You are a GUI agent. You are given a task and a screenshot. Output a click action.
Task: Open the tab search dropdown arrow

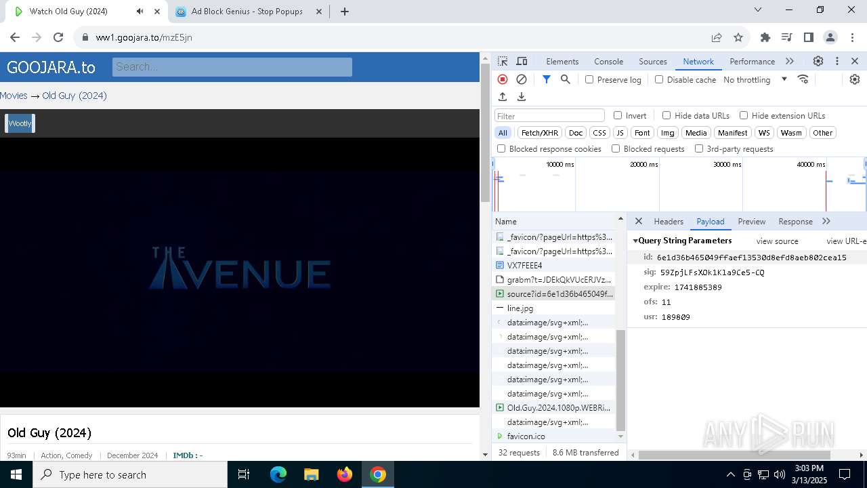point(758,9)
